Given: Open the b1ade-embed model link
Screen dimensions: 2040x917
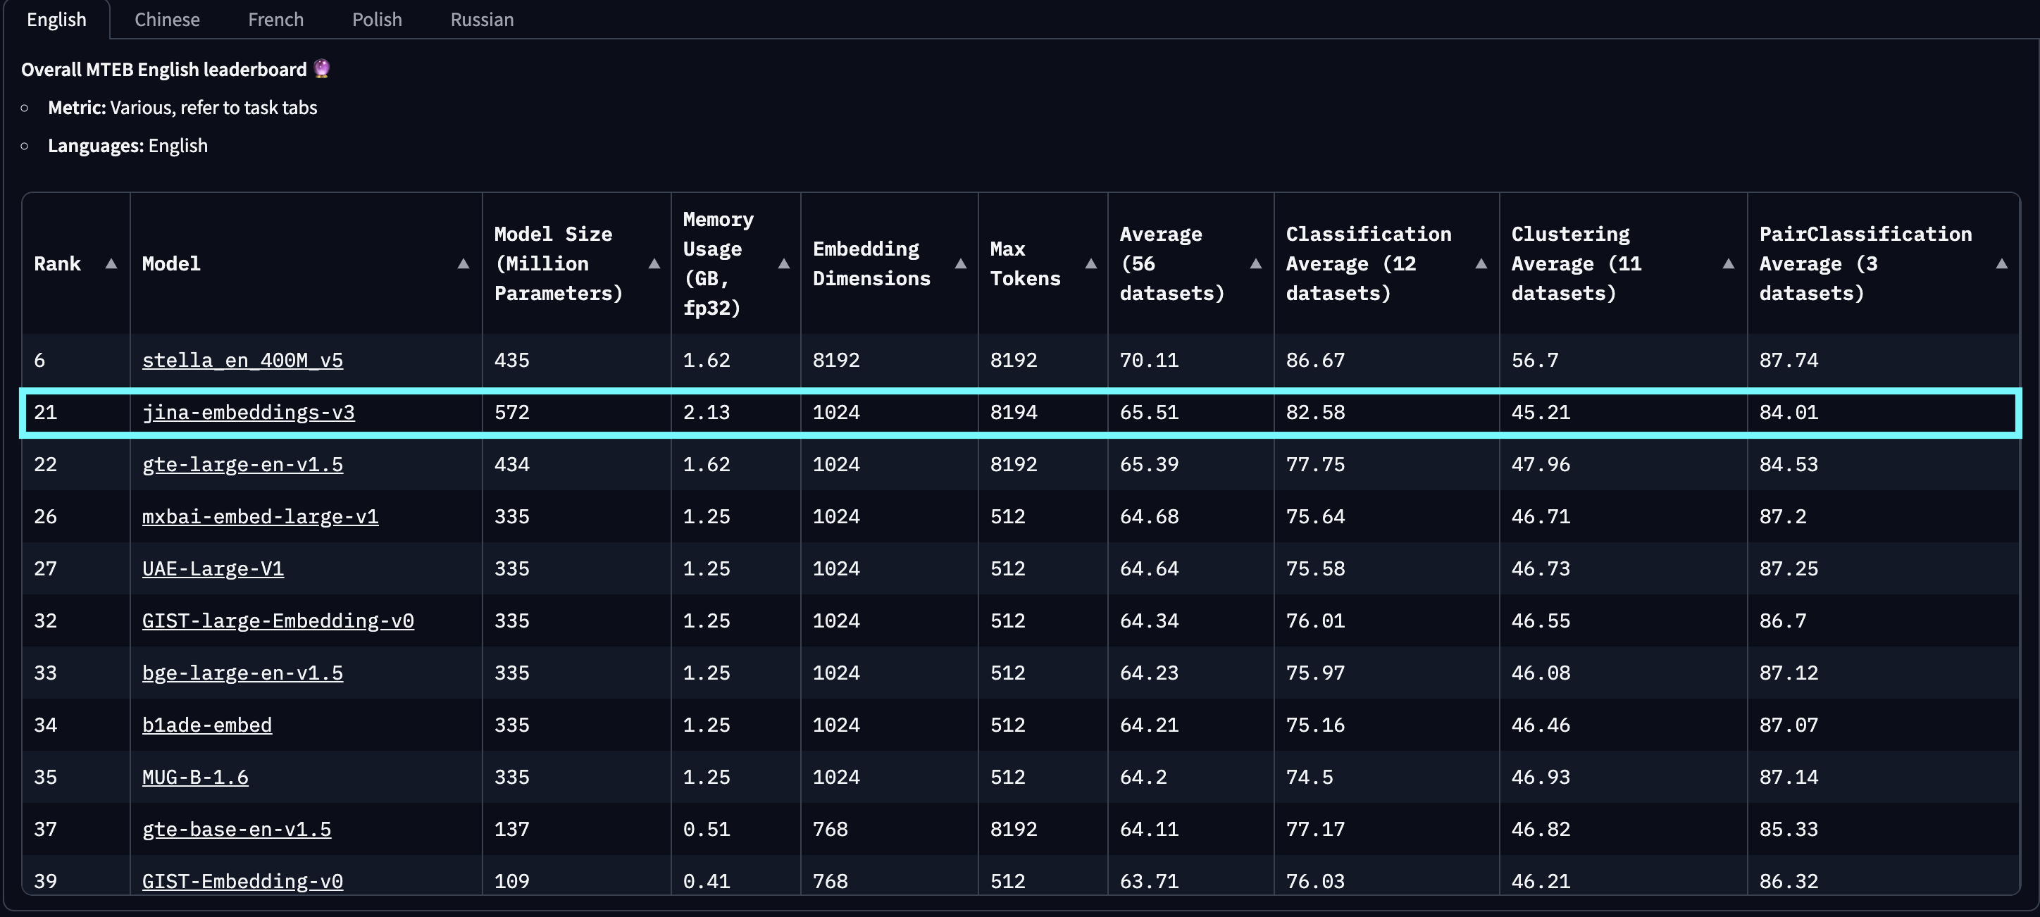Looking at the screenshot, I should tap(206, 725).
